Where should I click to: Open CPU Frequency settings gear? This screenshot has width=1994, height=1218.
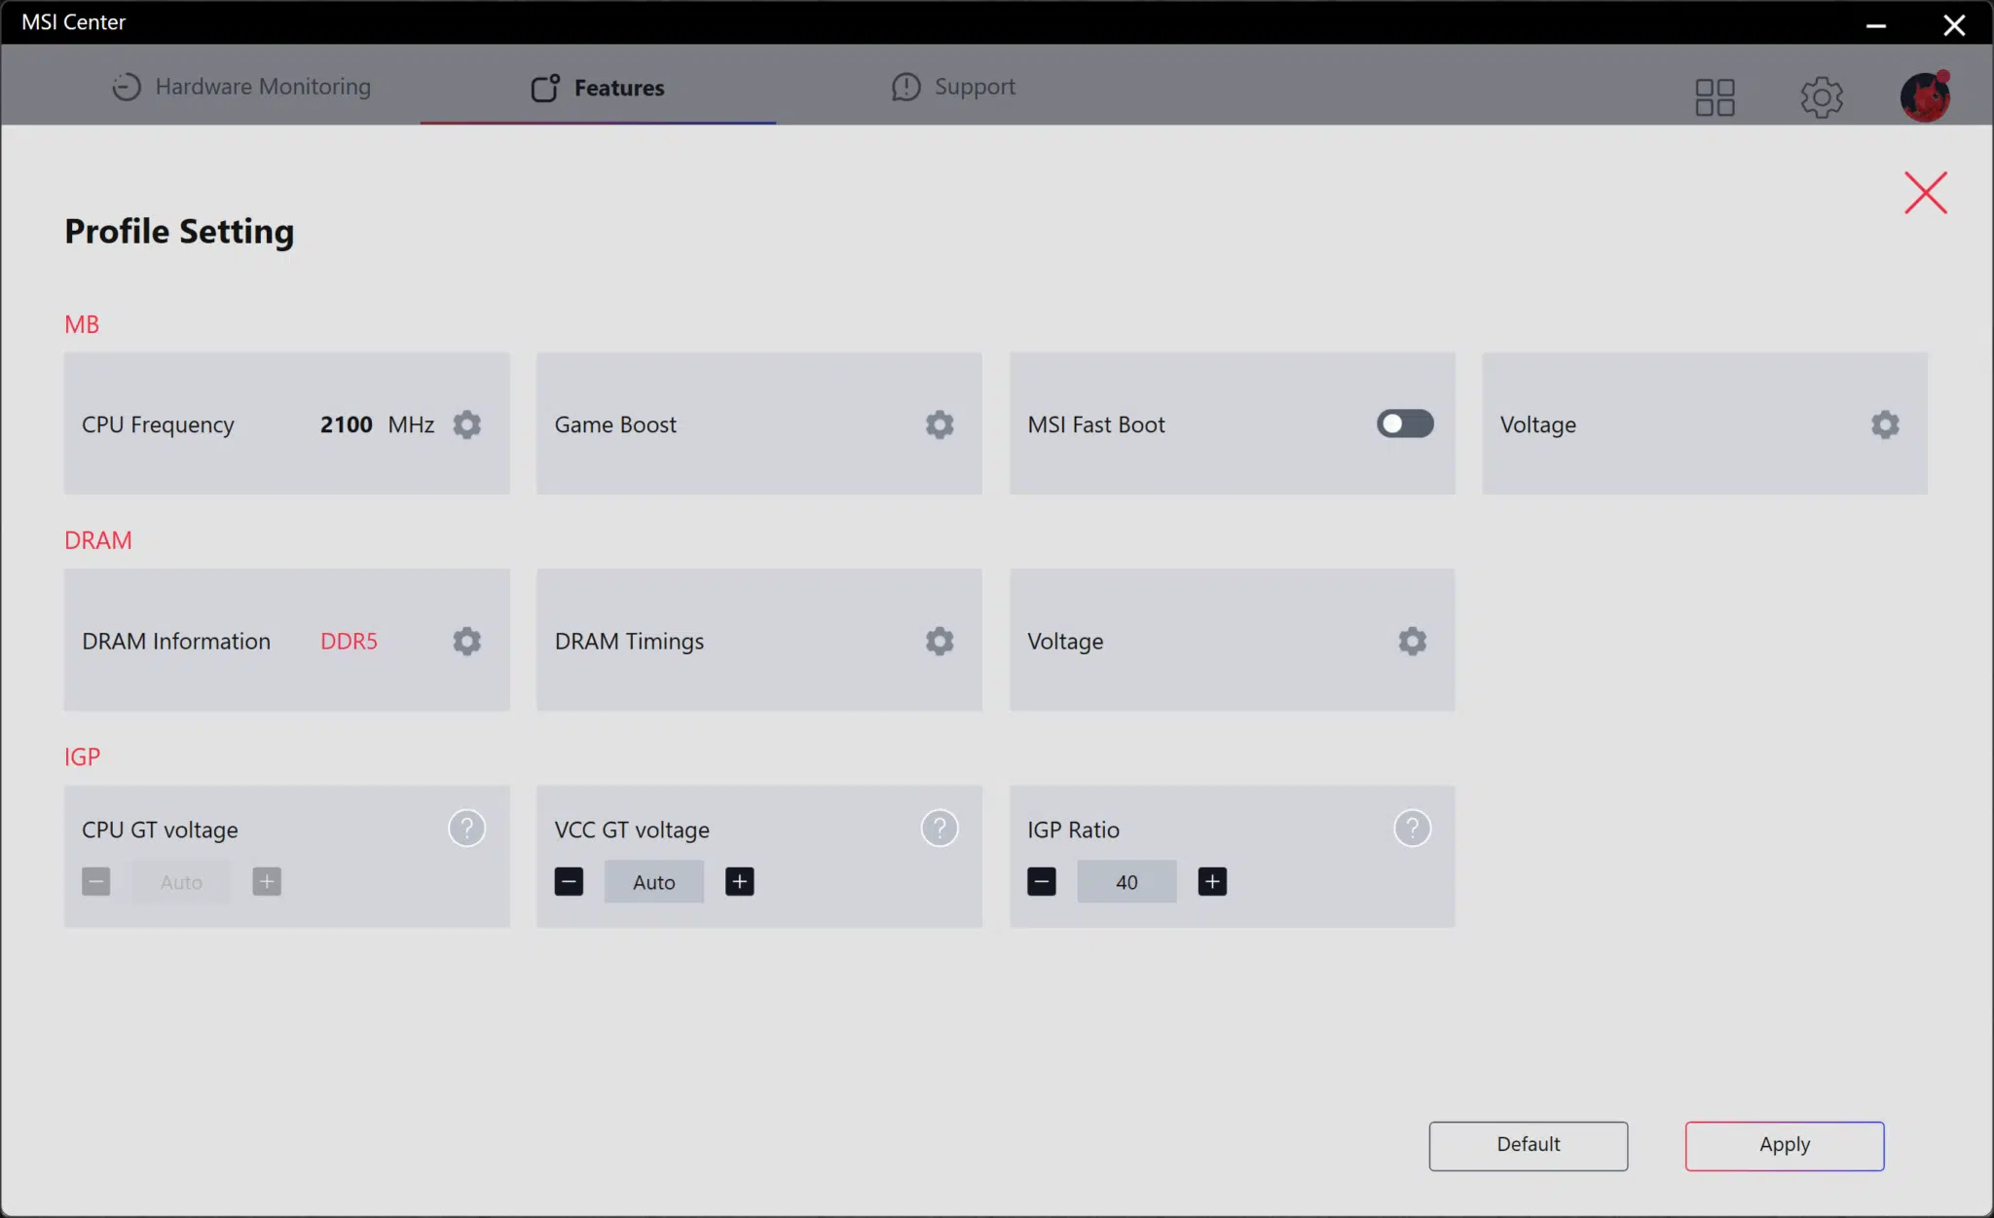click(467, 424)
